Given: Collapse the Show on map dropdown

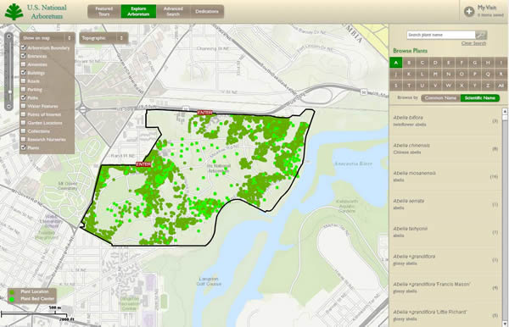Looking at the screenshot, I should click(48, 38).
